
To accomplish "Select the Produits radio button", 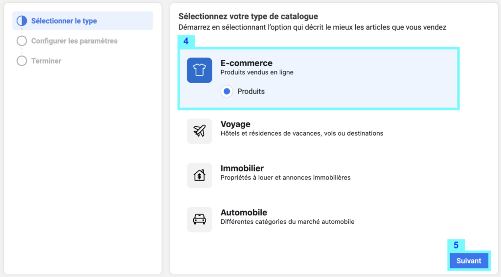I will pos(227,92).
